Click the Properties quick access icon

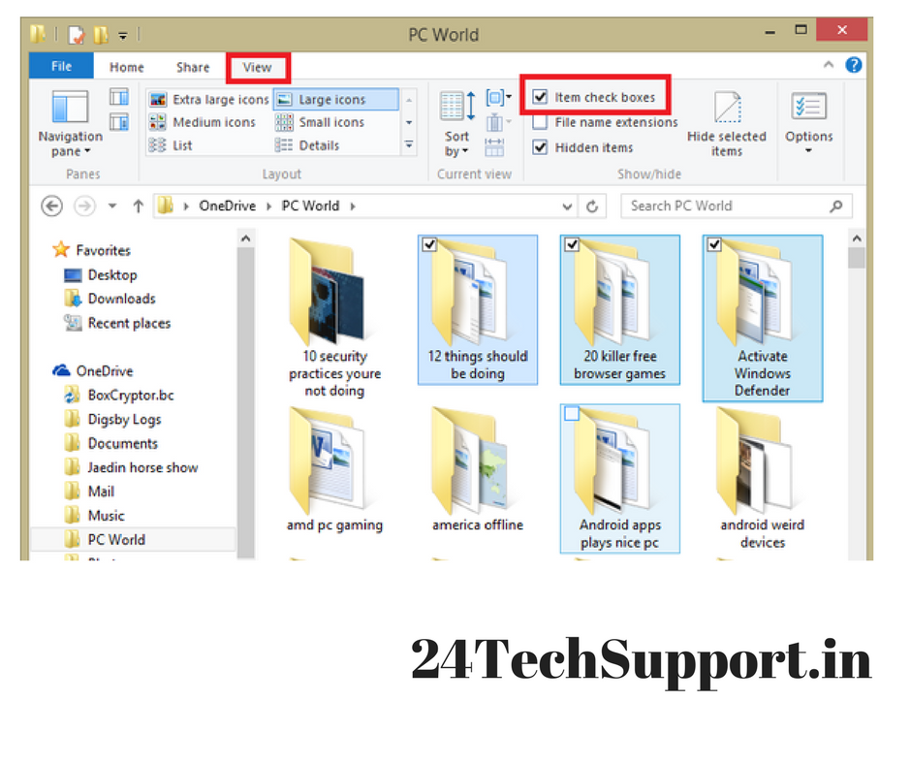point(77,35)
